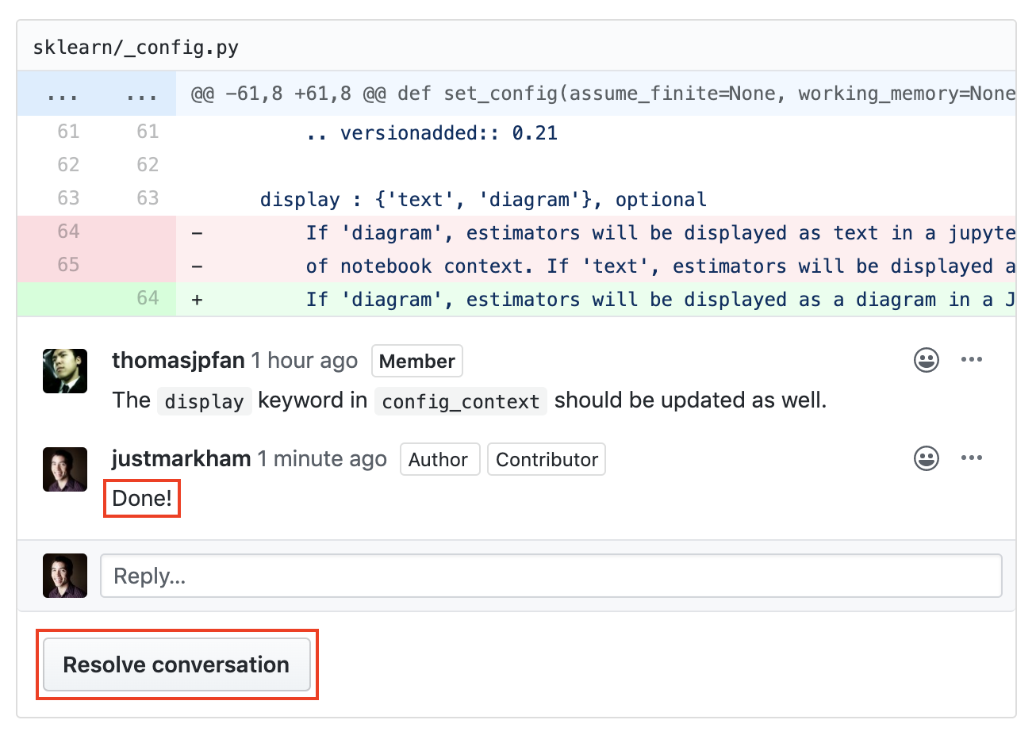Select the username thomasjpfan

pos(178,360)
